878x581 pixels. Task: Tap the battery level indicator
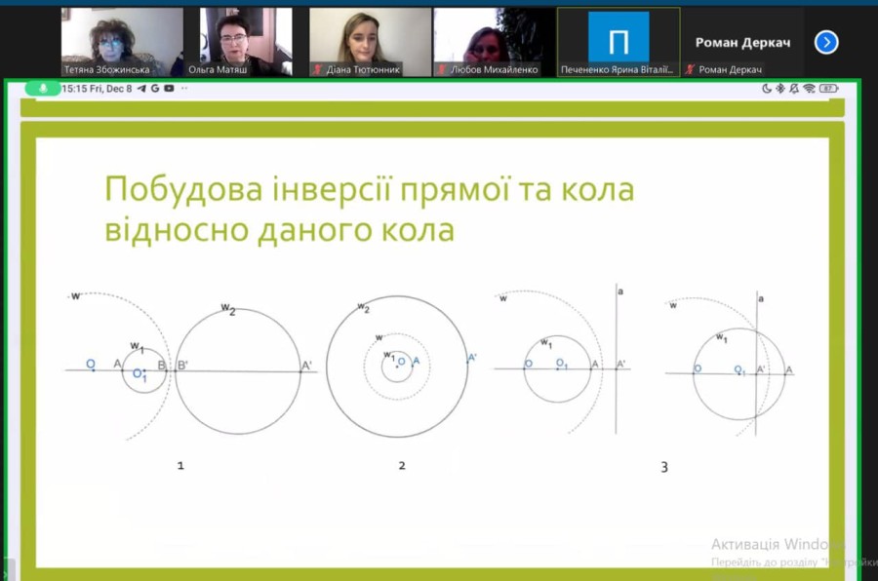828,89
